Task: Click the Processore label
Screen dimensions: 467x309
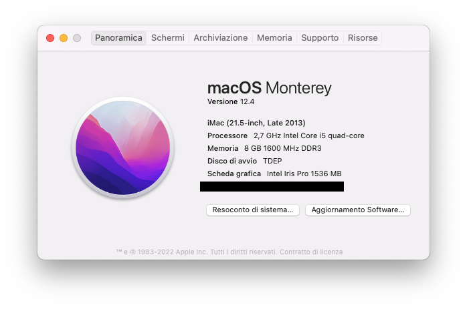Action: 227,135
